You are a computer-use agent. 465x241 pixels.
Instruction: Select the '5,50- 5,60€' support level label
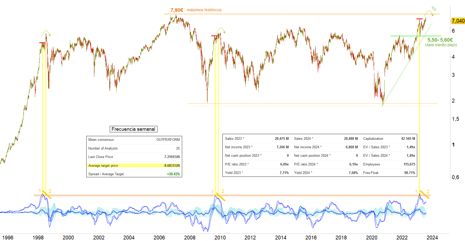pos(440,40)
